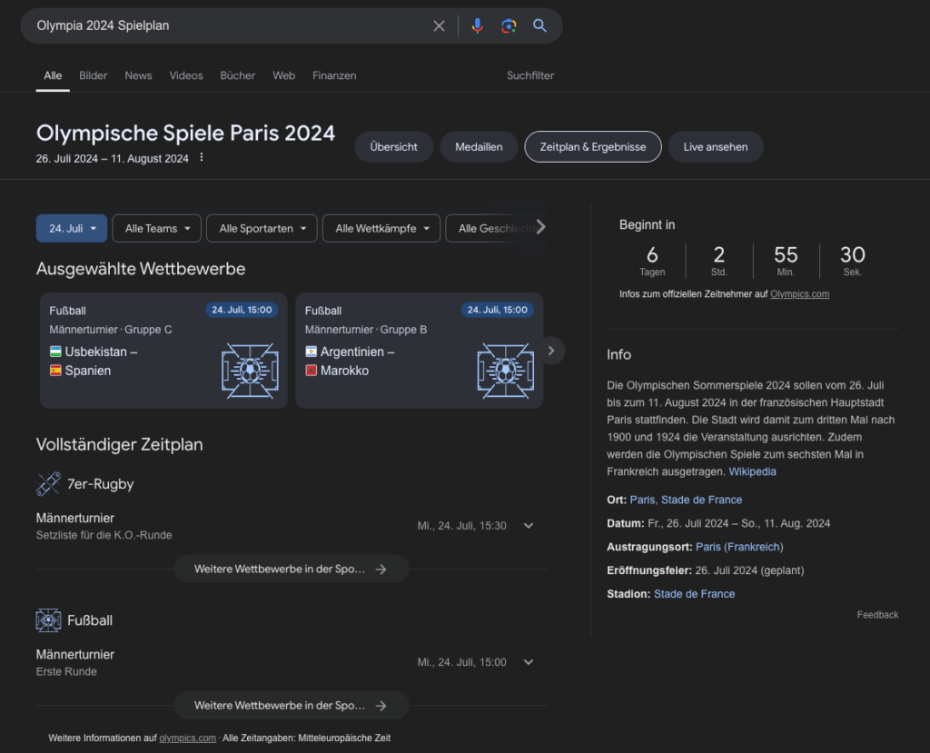Switch to the Videos tab
930x753 pixels.
pos(186,76)
